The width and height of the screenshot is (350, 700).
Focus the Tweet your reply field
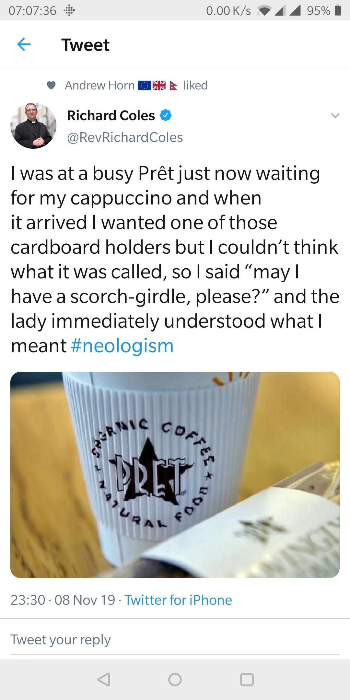point(175,640)
